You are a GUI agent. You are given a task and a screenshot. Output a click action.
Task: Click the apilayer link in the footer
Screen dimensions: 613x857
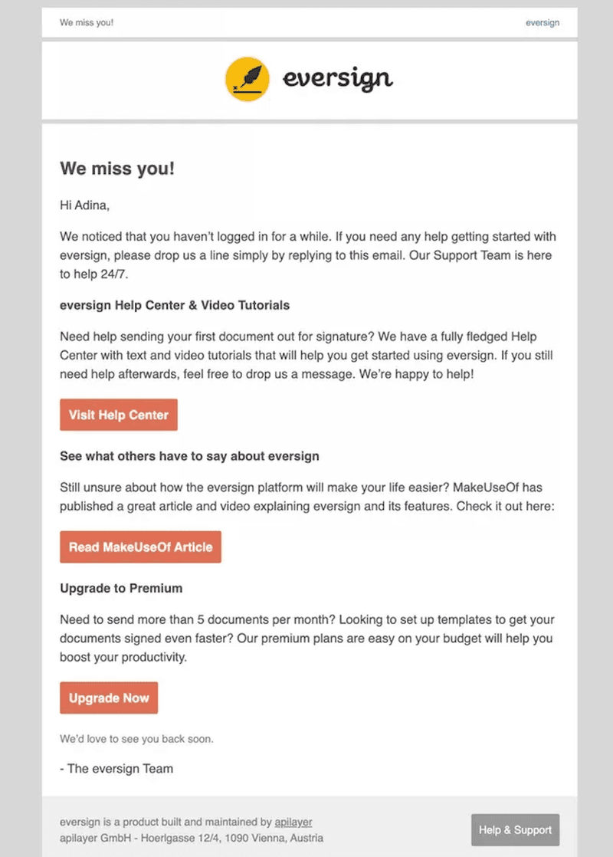coord(293,821)
